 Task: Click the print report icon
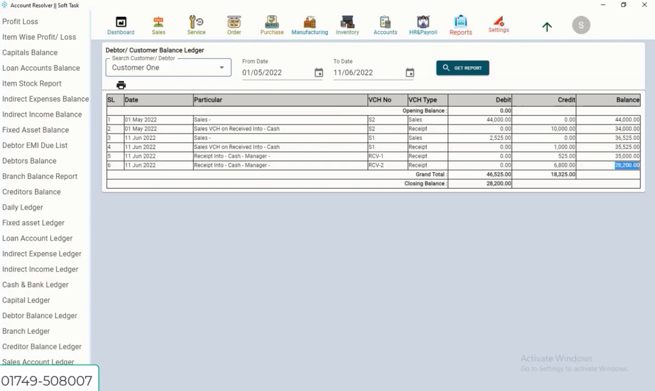click(121, 85)
